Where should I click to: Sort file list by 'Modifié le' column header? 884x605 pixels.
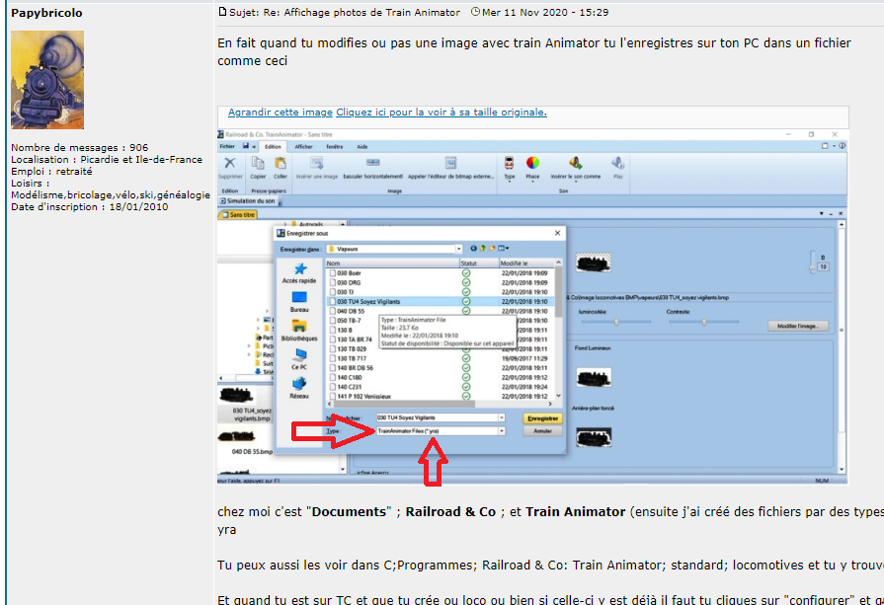pyautogui.click(x=526, y=264)
